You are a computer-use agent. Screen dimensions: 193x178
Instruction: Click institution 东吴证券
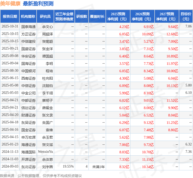click(x=28, y=123)
